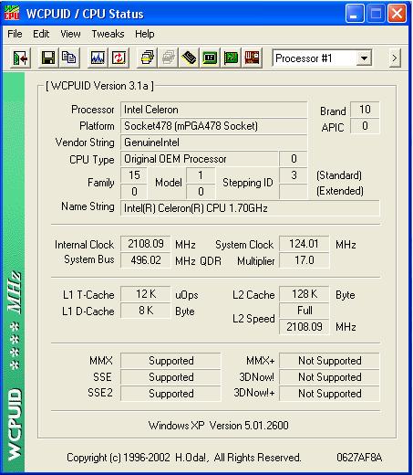
Task: Click the MMX+ Not Supported field
Action: 329,361
